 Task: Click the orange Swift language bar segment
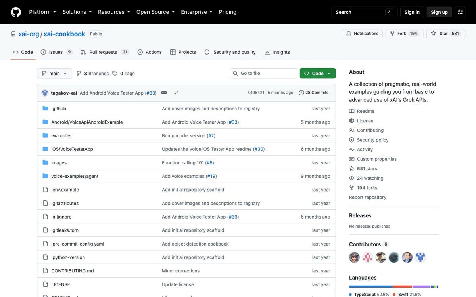(403, 286)
